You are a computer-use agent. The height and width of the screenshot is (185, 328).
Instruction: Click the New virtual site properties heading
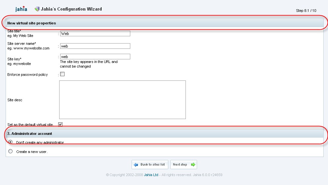pyautogui.click(x=32, y=23)
